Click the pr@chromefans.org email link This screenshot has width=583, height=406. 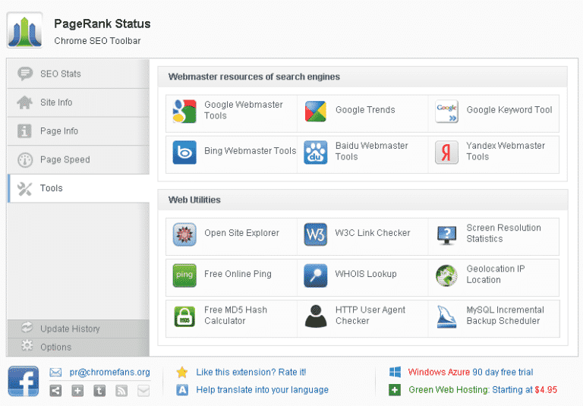coord(109,372)
